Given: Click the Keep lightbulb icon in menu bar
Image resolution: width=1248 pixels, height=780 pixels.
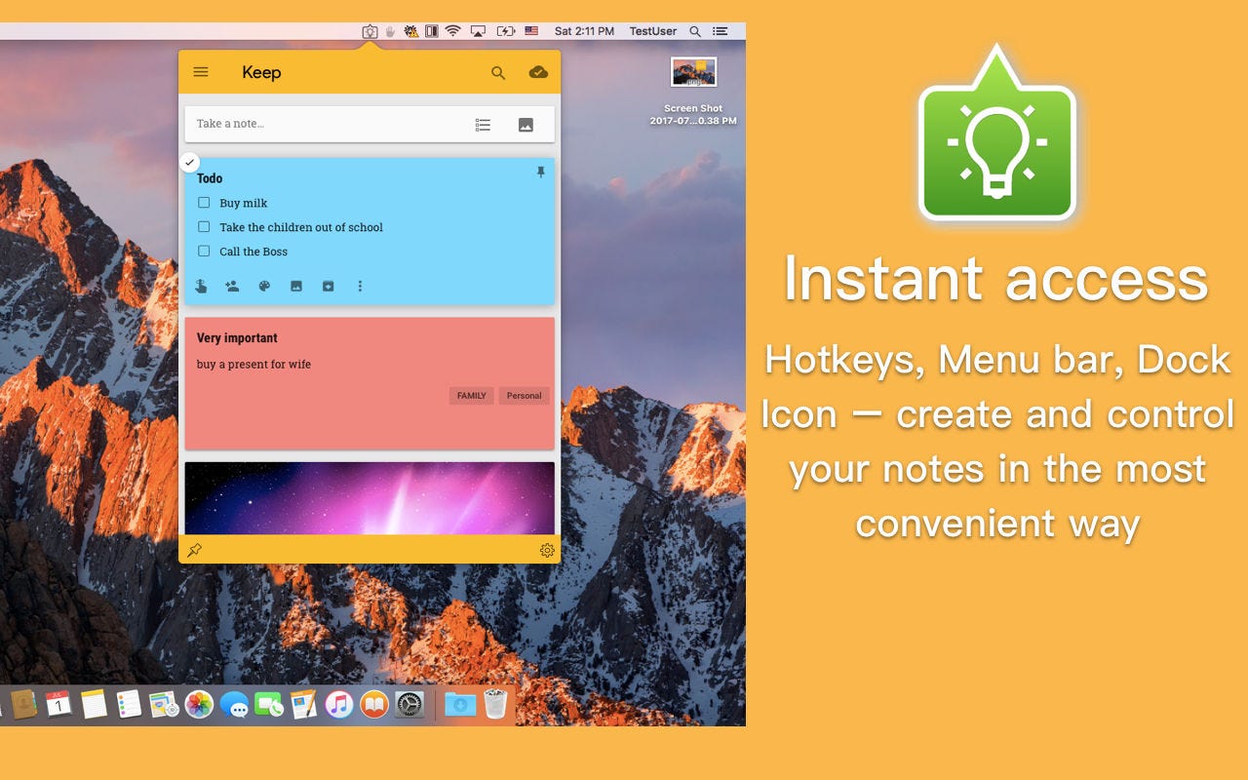Looking at the screenshot, I should pyautogui.click(x=370, y=31).
